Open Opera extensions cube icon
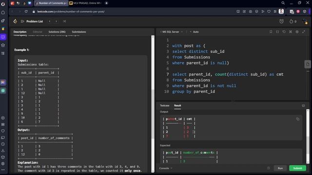Viewport: 312px width, 175px height. (304, 12)
